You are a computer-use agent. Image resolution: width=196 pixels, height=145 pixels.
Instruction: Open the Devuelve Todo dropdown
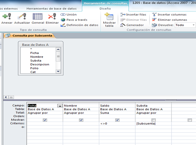[185, 25]
